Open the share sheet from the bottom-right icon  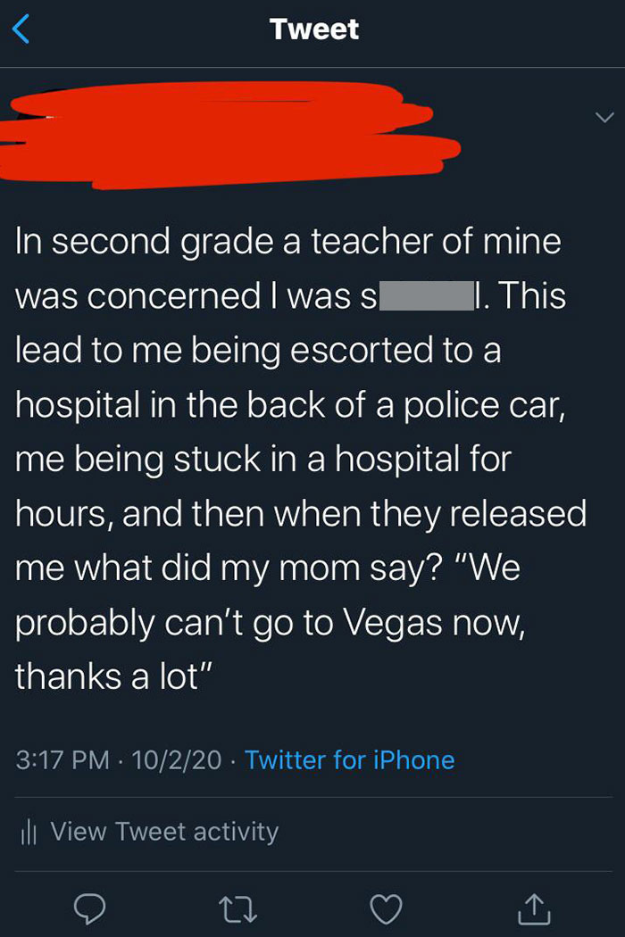click(533, 909)
